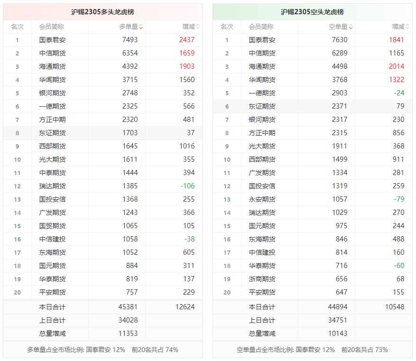The image size is (416, 361).
Task: Select 沪锡2305空头龙虎榜 title header
Action: [312, 12]
